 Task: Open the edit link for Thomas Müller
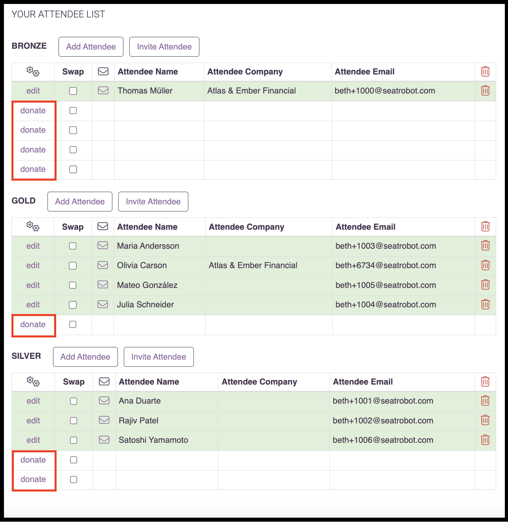tap(33, 91)
